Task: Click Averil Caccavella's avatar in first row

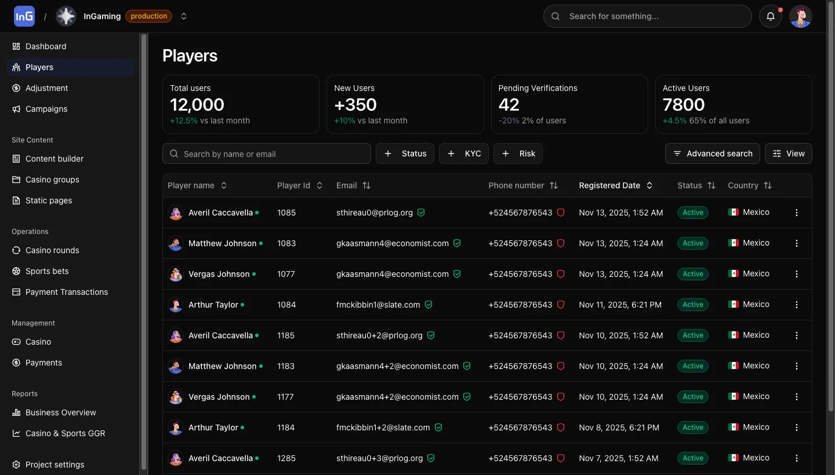Action: pyautogui.click(x=176, y=213)
